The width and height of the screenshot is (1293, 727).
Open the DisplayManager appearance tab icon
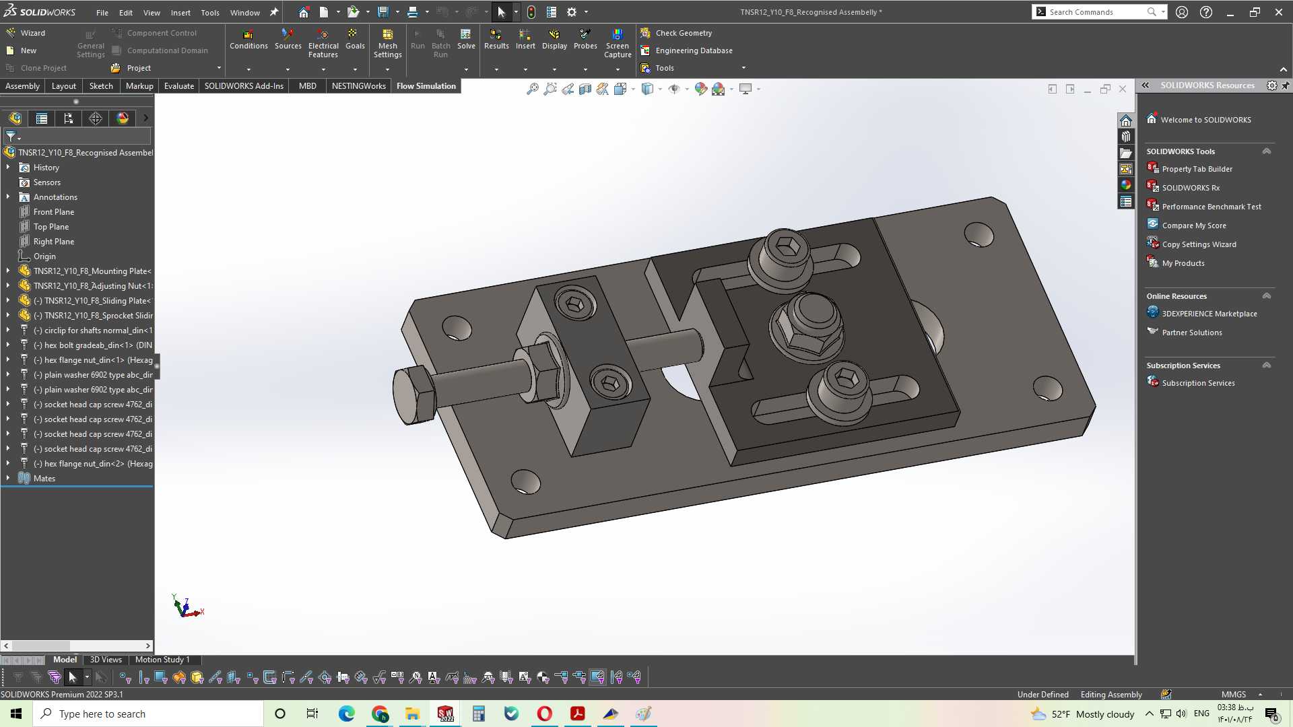pos(123,118)
